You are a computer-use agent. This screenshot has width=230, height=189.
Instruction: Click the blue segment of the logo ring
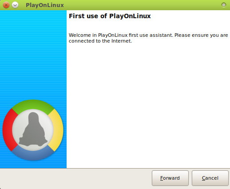tap(33, 154)
